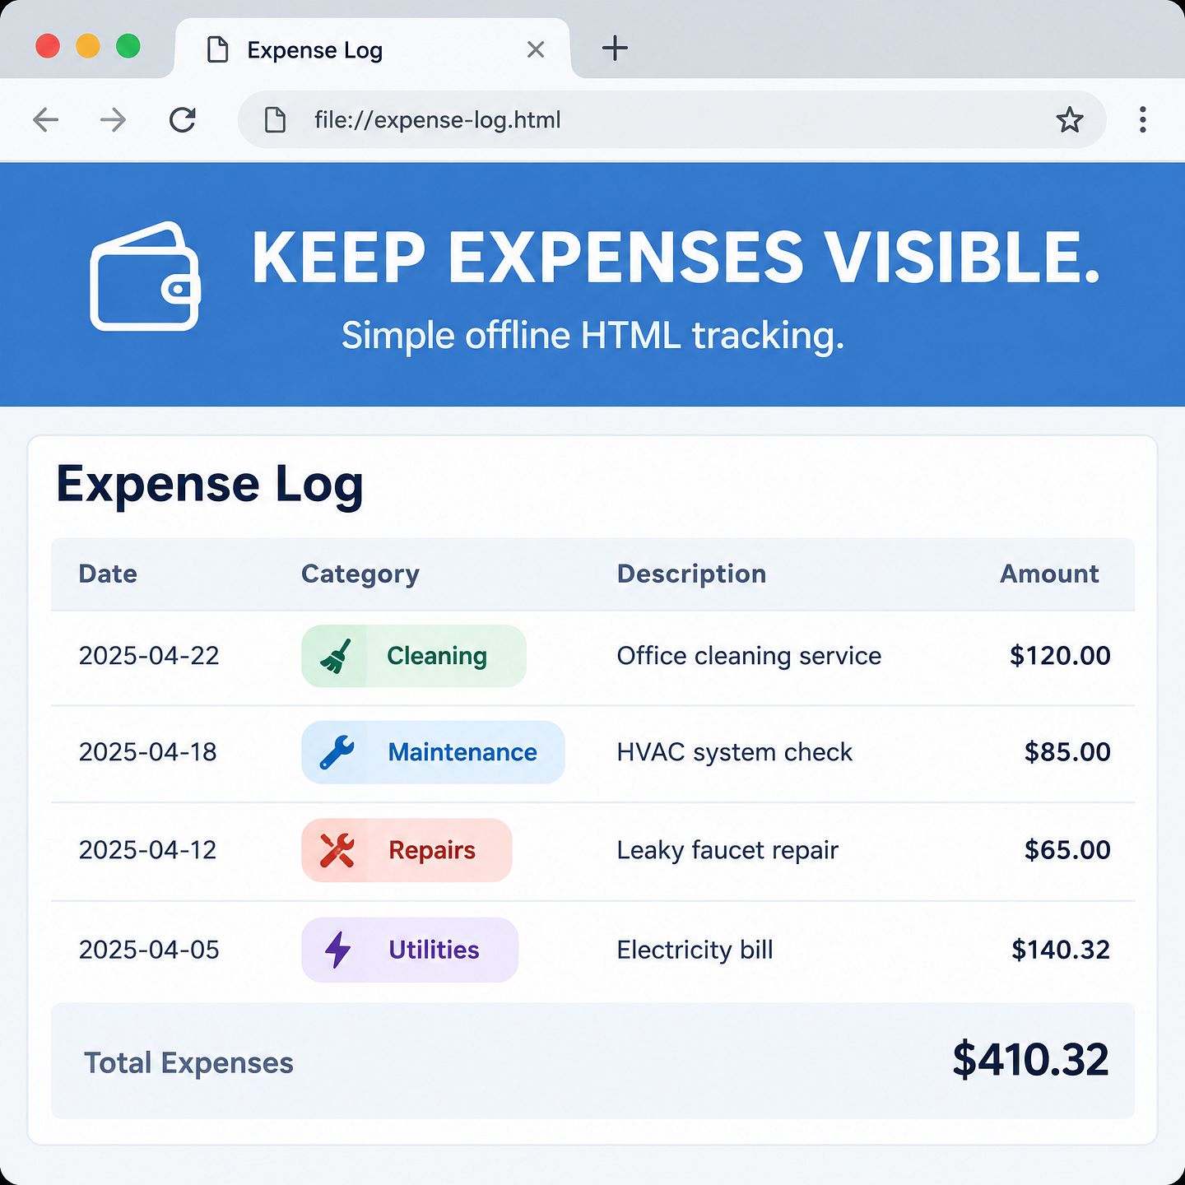
Task: Click the 'Electricity bill' description
Action: (695, 950)
